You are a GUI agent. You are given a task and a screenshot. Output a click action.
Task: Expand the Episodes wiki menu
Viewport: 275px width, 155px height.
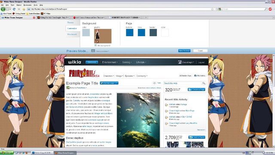(130, 76)
